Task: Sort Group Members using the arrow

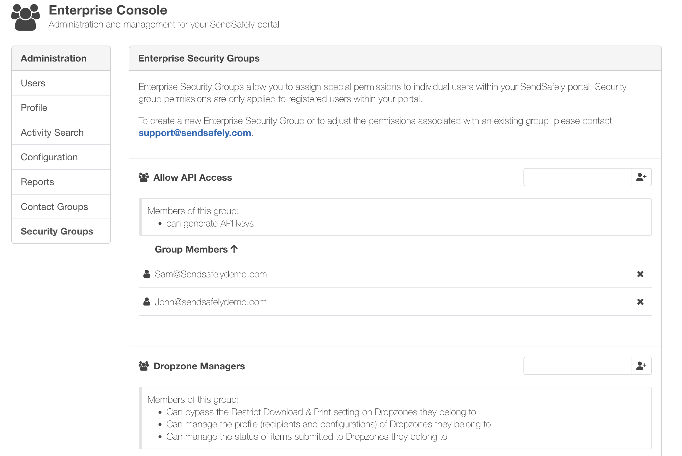Action: click(233, 249)
